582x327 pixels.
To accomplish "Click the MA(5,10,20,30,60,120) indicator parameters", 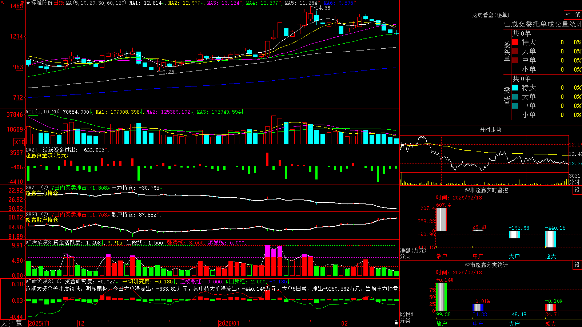I will pos(96,3).
